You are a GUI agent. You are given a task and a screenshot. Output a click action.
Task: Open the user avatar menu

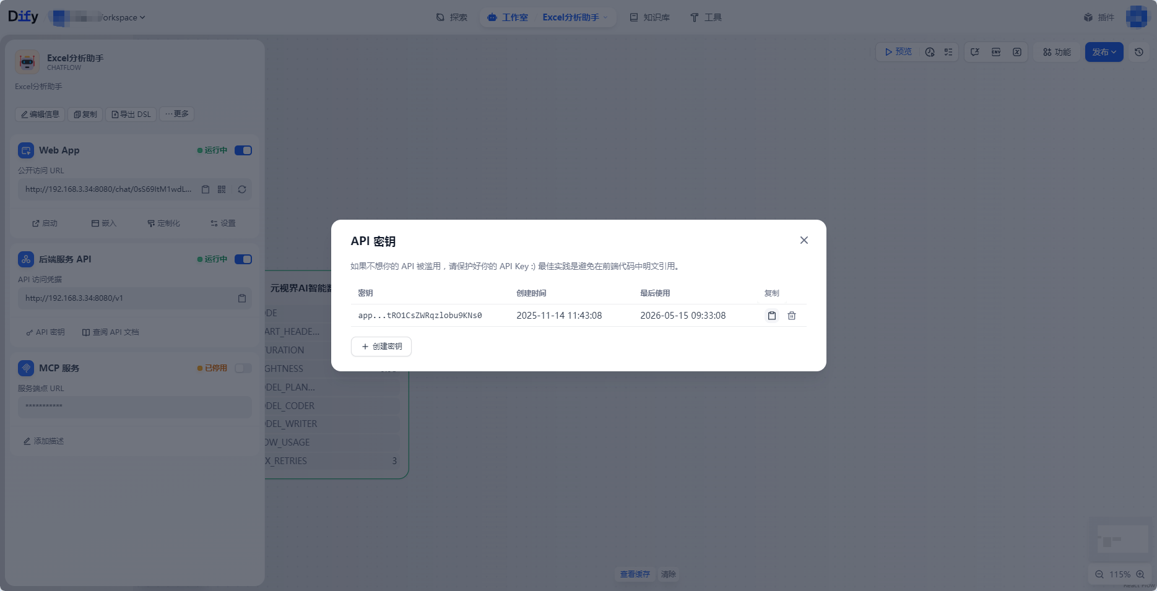click(x=1137, y=17)
